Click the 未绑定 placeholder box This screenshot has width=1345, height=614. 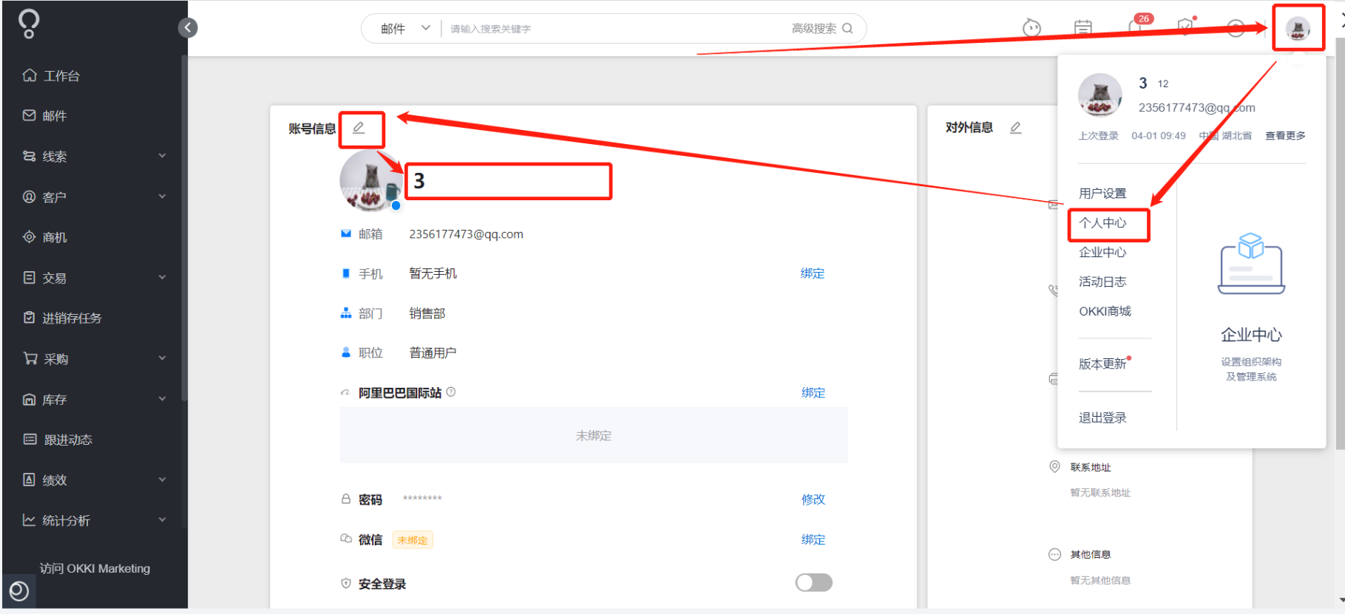click(x=594, y=436)
